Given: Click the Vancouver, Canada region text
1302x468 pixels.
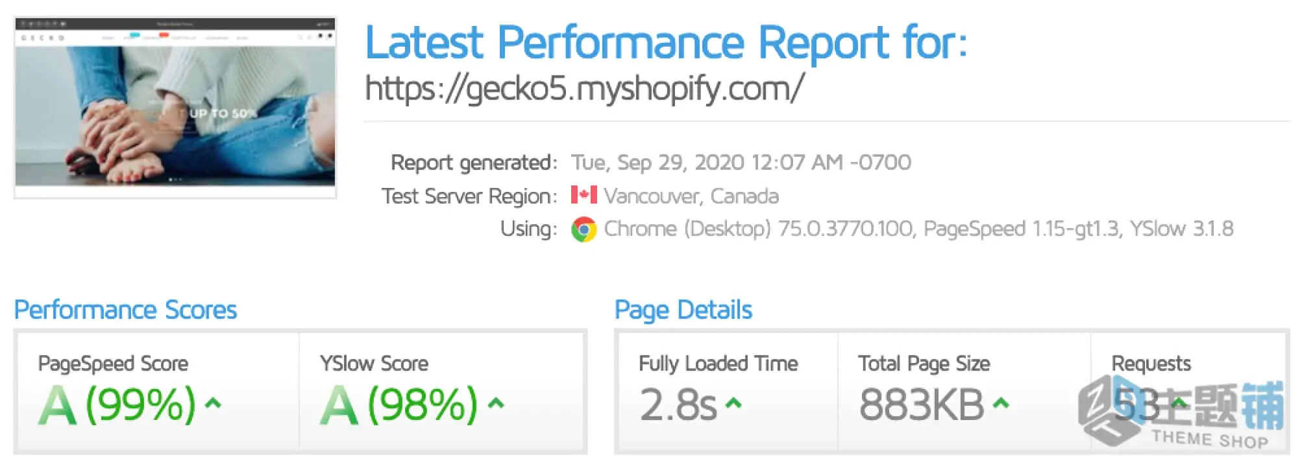Looking at the screenshot, I should pos(691,196).
